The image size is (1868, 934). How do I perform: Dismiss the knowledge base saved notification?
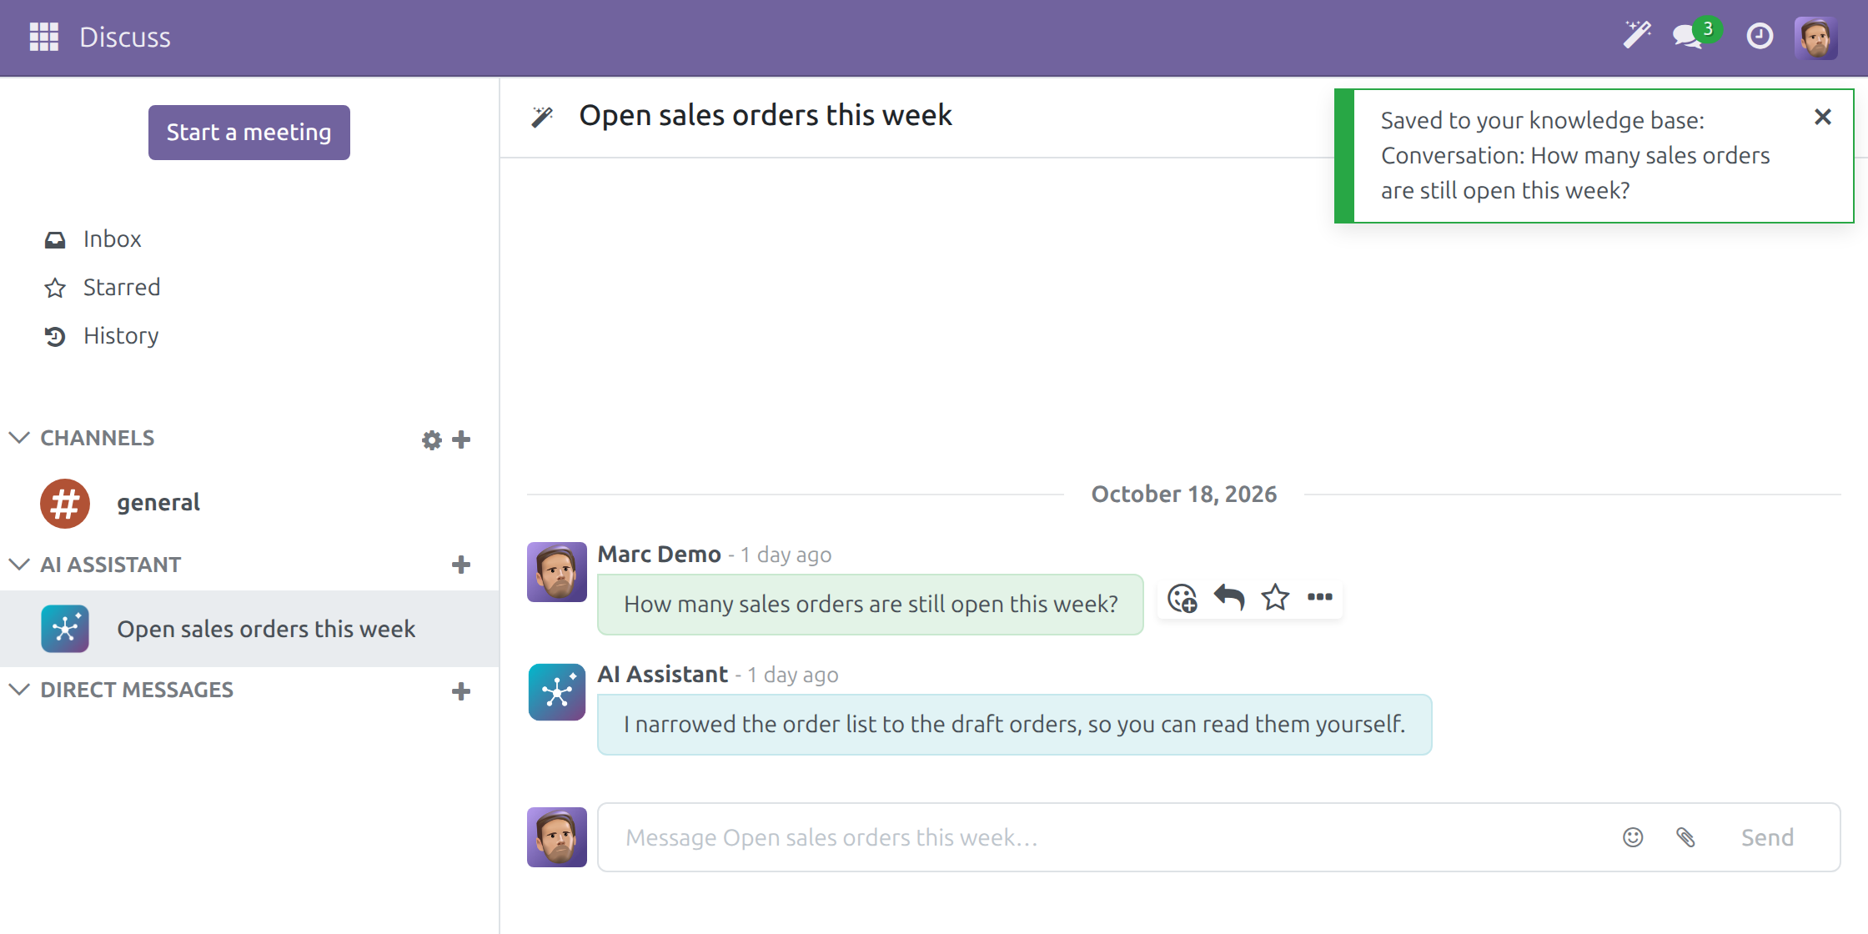point(1823,117)
